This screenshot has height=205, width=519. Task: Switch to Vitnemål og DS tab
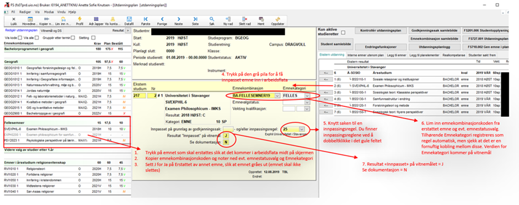[51, 30]
